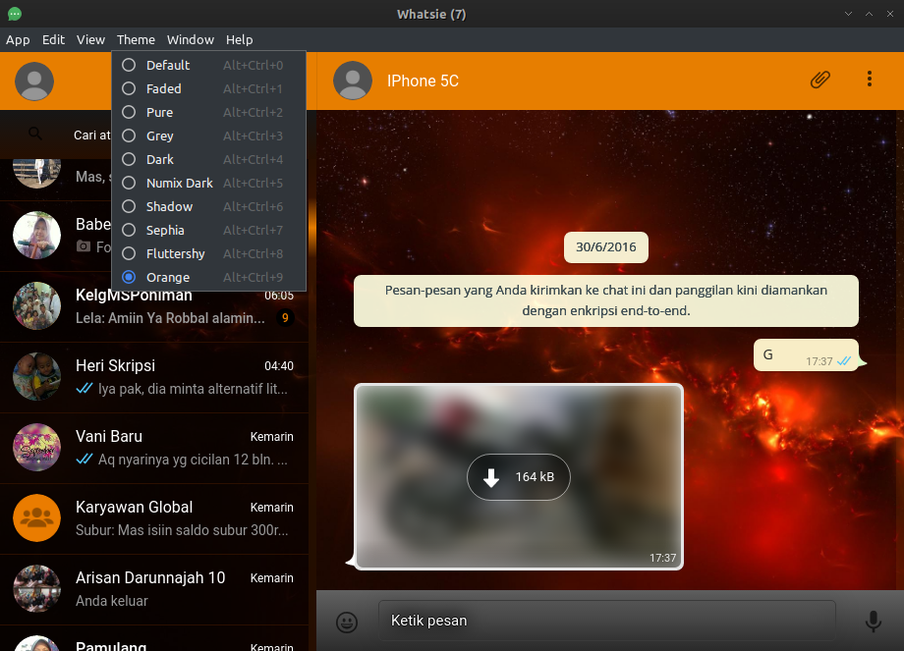Select the Fluttershy theme

click(x=208, y=254)
